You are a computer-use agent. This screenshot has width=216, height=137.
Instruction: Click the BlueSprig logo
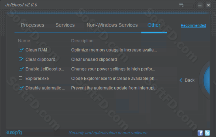(x=14, y=132)
